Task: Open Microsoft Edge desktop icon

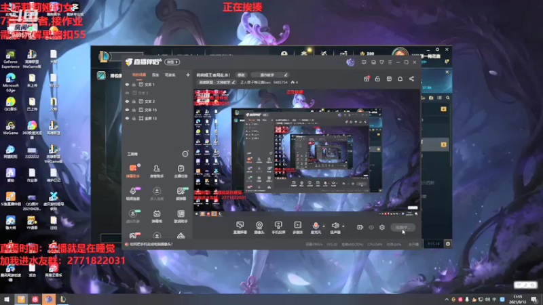Action: coord(10,83)
